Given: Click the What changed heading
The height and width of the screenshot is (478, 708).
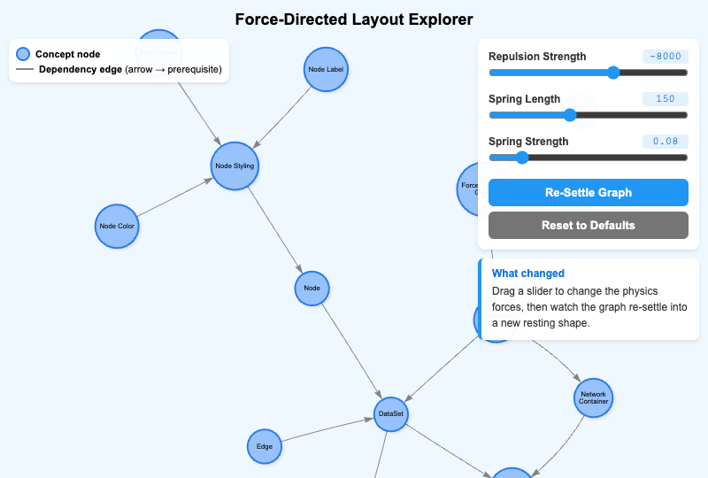Looking at the screenshot, I should point(528,274).
